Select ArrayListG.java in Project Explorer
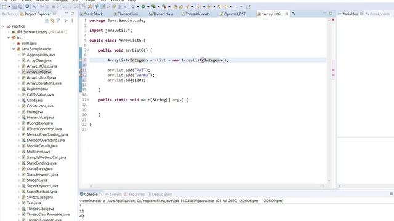 coord(39,72)
